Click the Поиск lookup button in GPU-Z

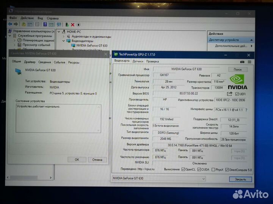point(238,70)
